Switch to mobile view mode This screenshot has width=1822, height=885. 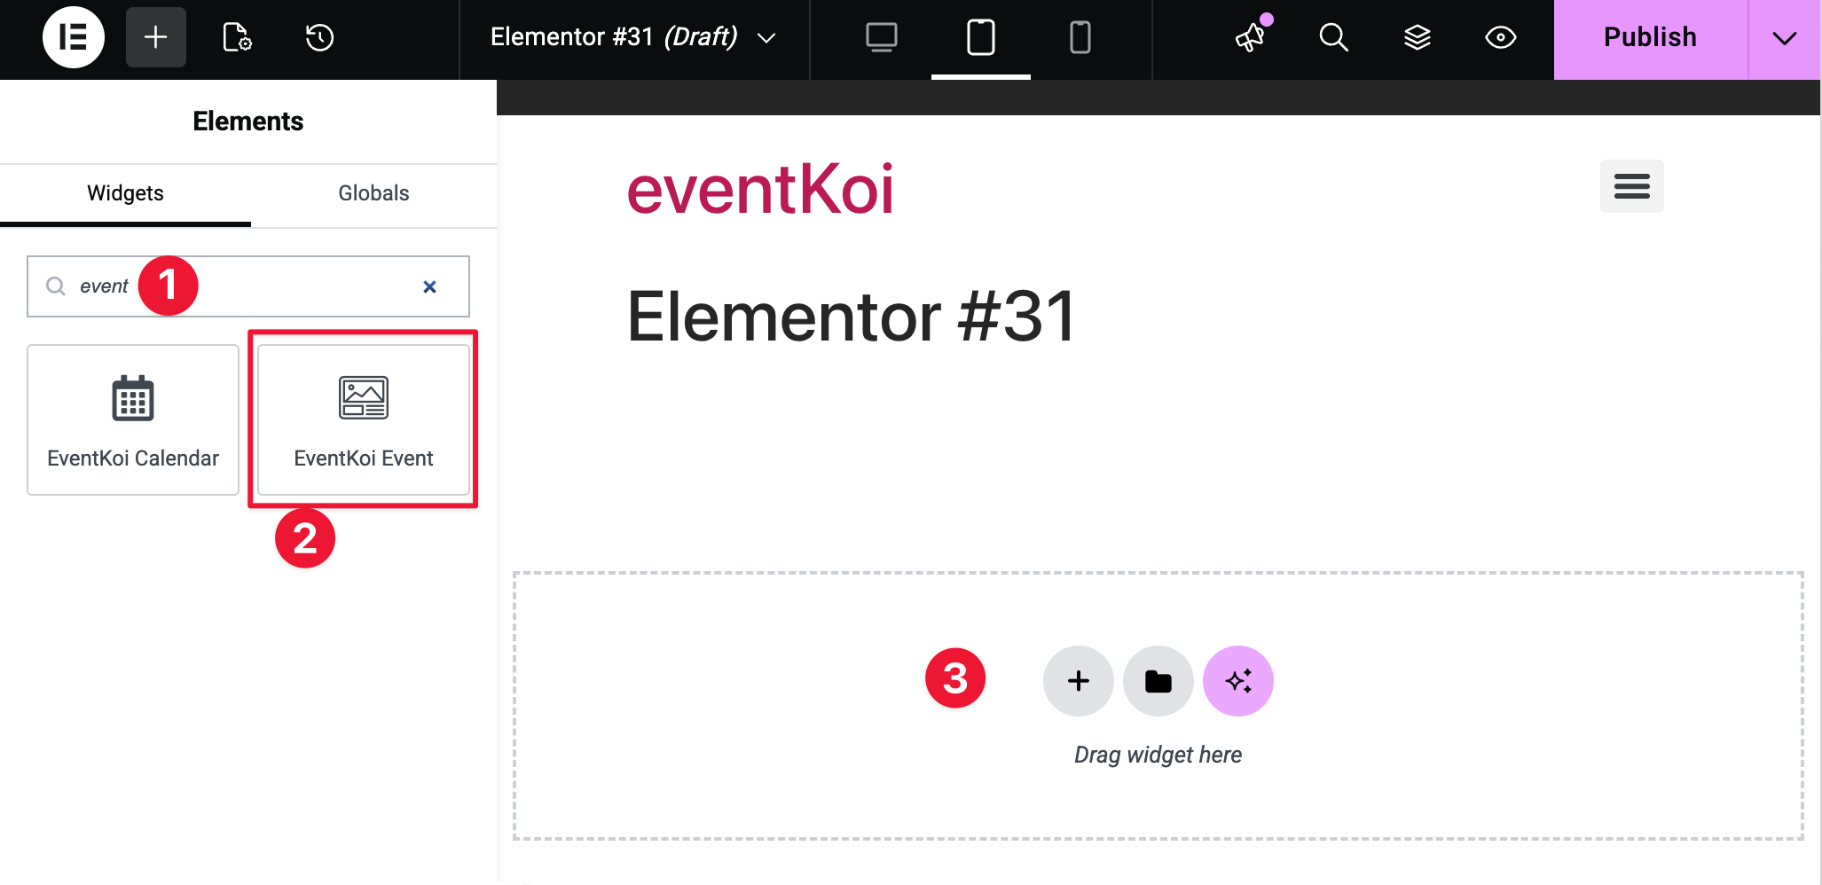click(x=1080, y=37)
